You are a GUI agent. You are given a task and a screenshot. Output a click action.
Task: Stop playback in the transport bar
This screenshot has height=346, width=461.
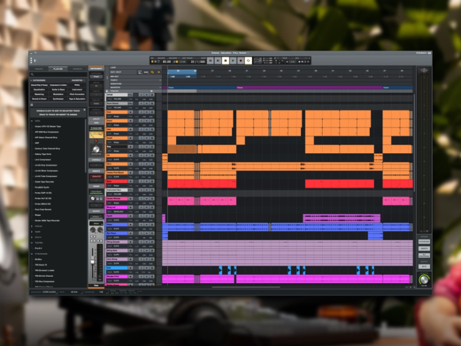click(225, 61)
